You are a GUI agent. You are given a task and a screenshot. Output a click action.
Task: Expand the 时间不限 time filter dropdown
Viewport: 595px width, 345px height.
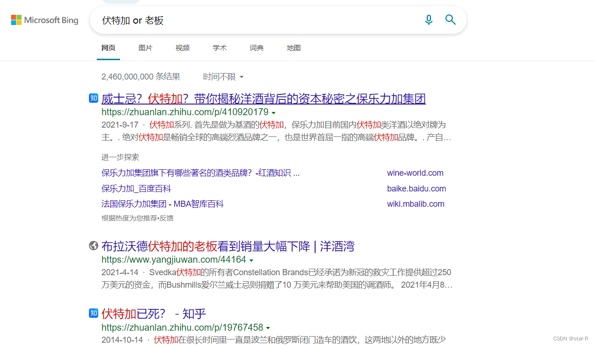[x=223, y=77]
